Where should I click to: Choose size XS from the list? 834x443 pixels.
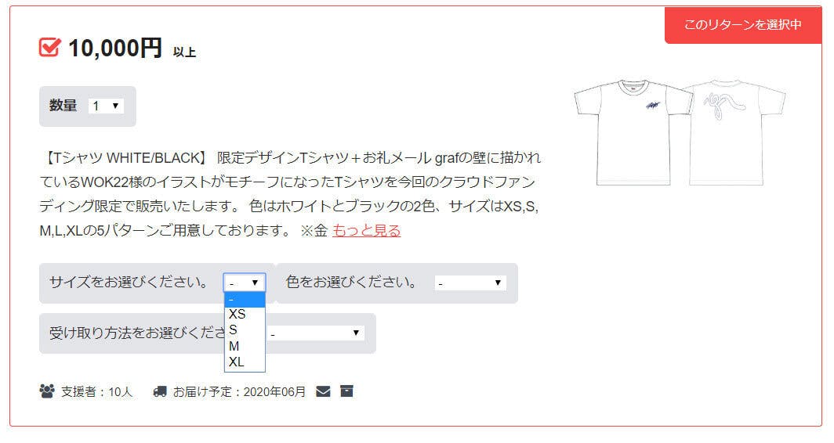[238, 314]
